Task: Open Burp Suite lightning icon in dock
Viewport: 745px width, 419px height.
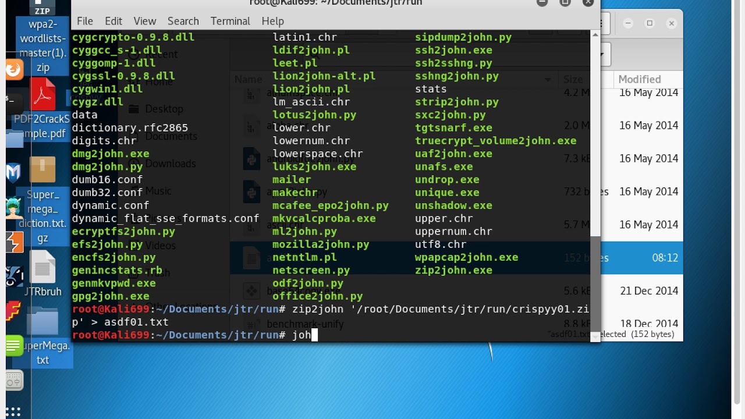Action: click(13, 242)
